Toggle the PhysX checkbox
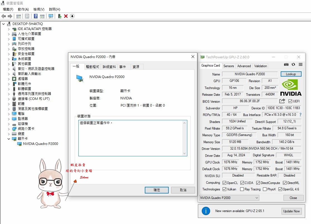Viewport: 311px width, 224px height. (265, 189)
